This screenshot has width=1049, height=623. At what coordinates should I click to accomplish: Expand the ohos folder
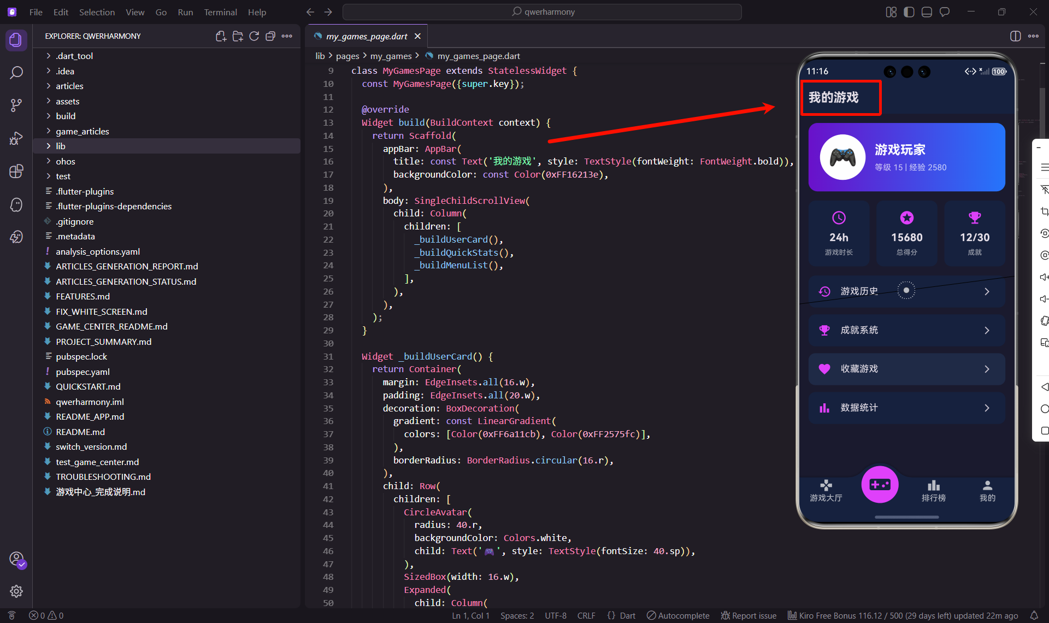(65, 161)
